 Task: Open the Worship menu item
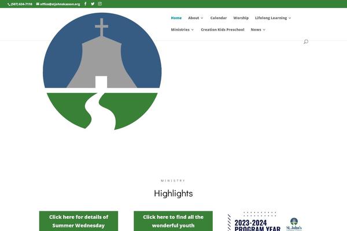241,18
